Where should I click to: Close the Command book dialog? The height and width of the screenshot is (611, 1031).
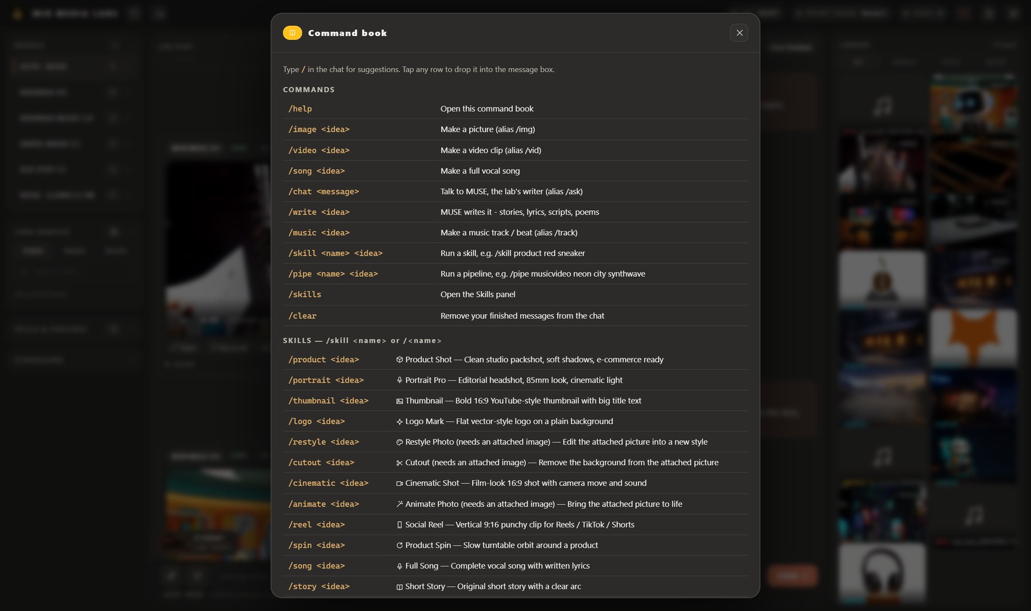click(x=739, y=33)
